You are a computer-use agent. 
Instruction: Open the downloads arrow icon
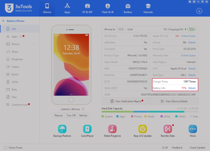[x=199, y=11]
